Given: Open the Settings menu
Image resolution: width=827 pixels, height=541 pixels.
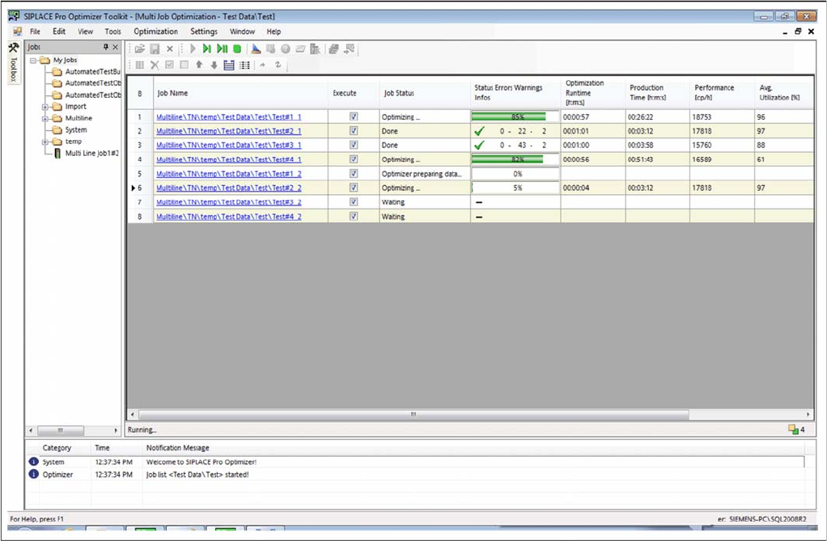Looking at the screenshot, I should (x=203, y=32).
